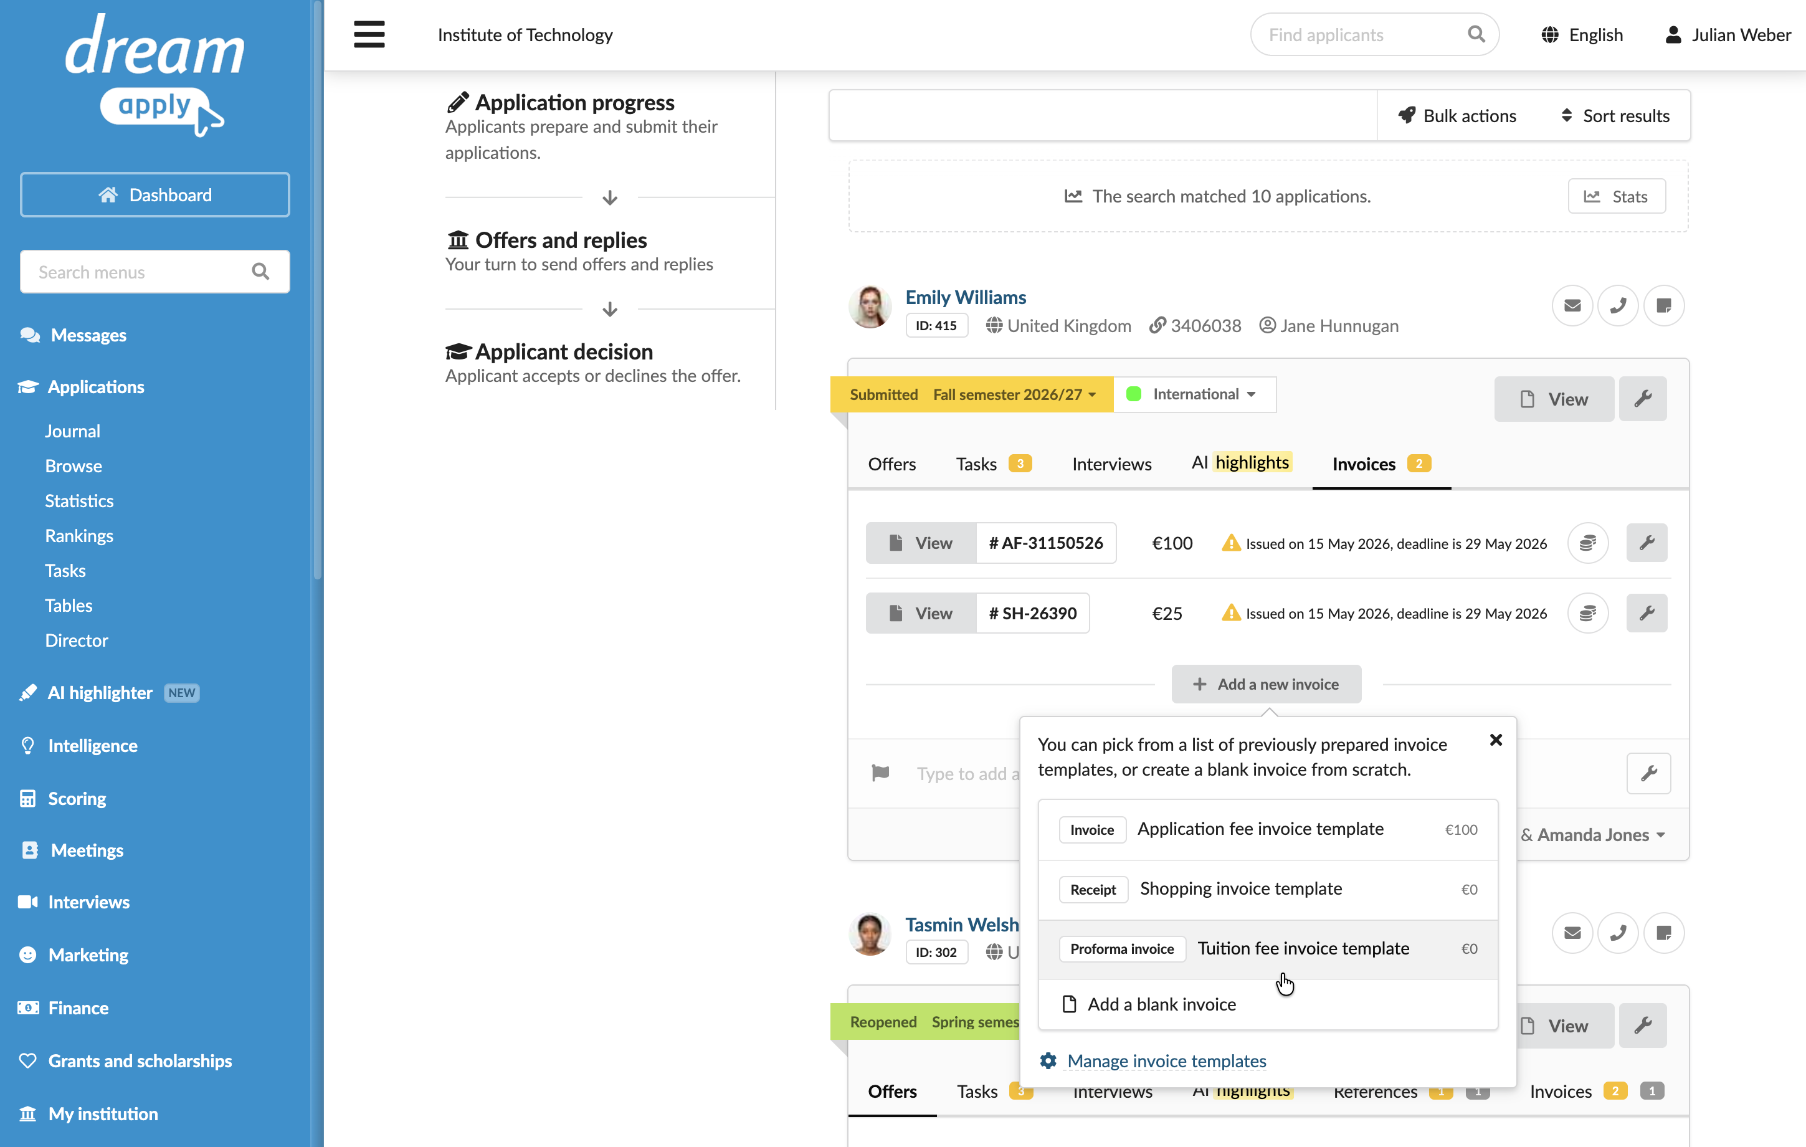Choose Application fee invoice template
This screenshot has width=1806, height=1147.
[x=1268, y=830]
